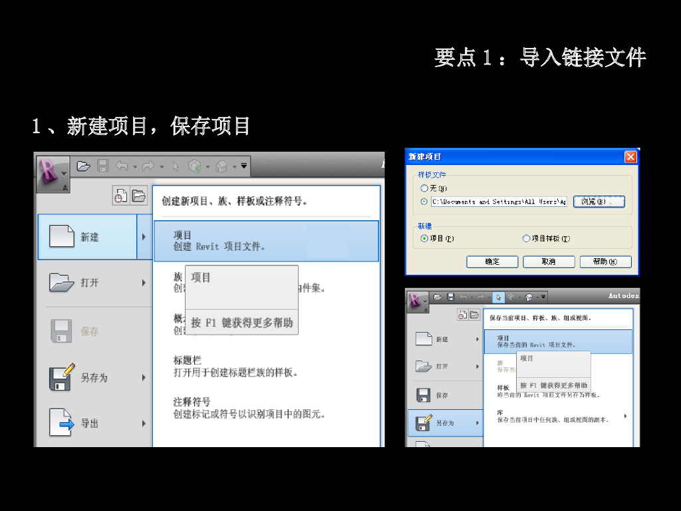The width and height of the screenshot is (681, 511).
Task: Expand the 库 submenu arrow in the small screenshot
Action: [x=625, y=416]
